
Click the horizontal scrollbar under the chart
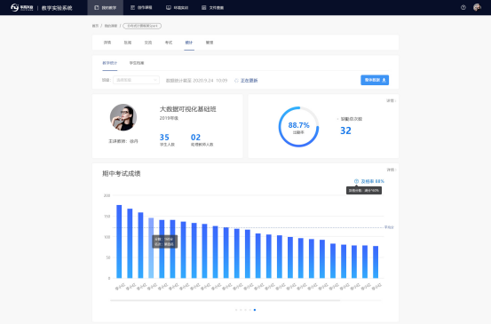[x=226, y=301]
